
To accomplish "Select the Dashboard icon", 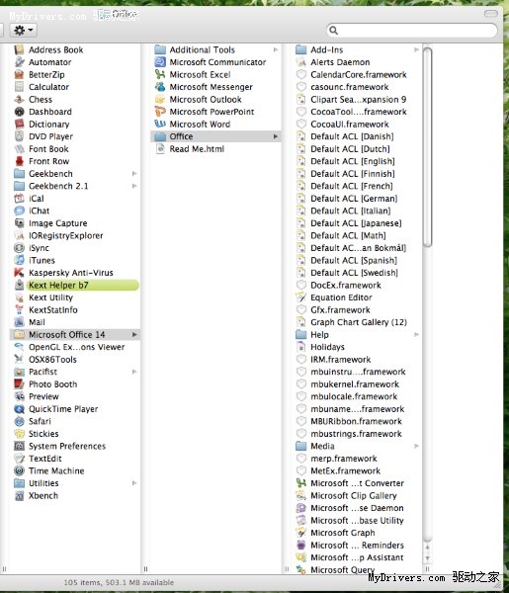I will 19,112.
